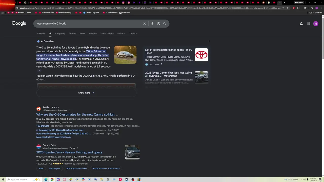The height and width of the screenshot is (182, 324).
Task: Bookmark this page with the star icon
Action: point(288,8)
